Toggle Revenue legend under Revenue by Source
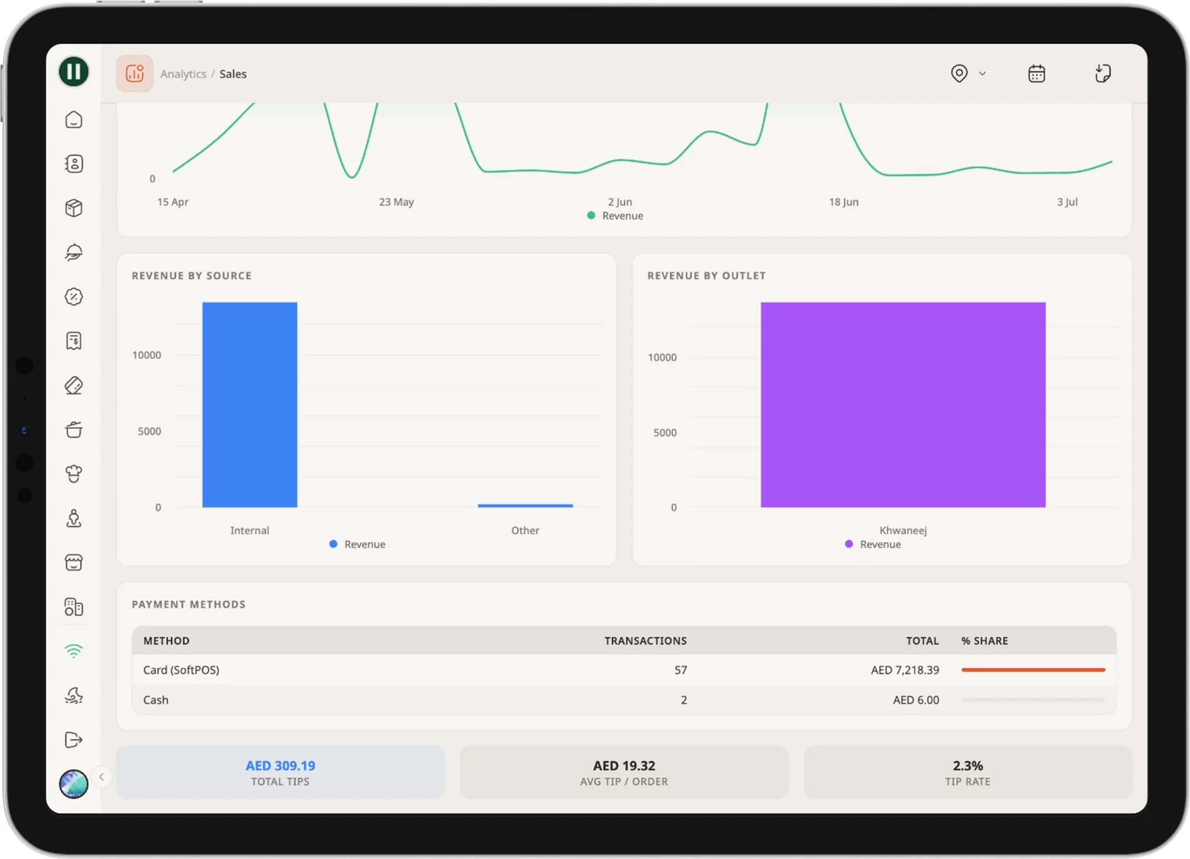 click(357, 545)
